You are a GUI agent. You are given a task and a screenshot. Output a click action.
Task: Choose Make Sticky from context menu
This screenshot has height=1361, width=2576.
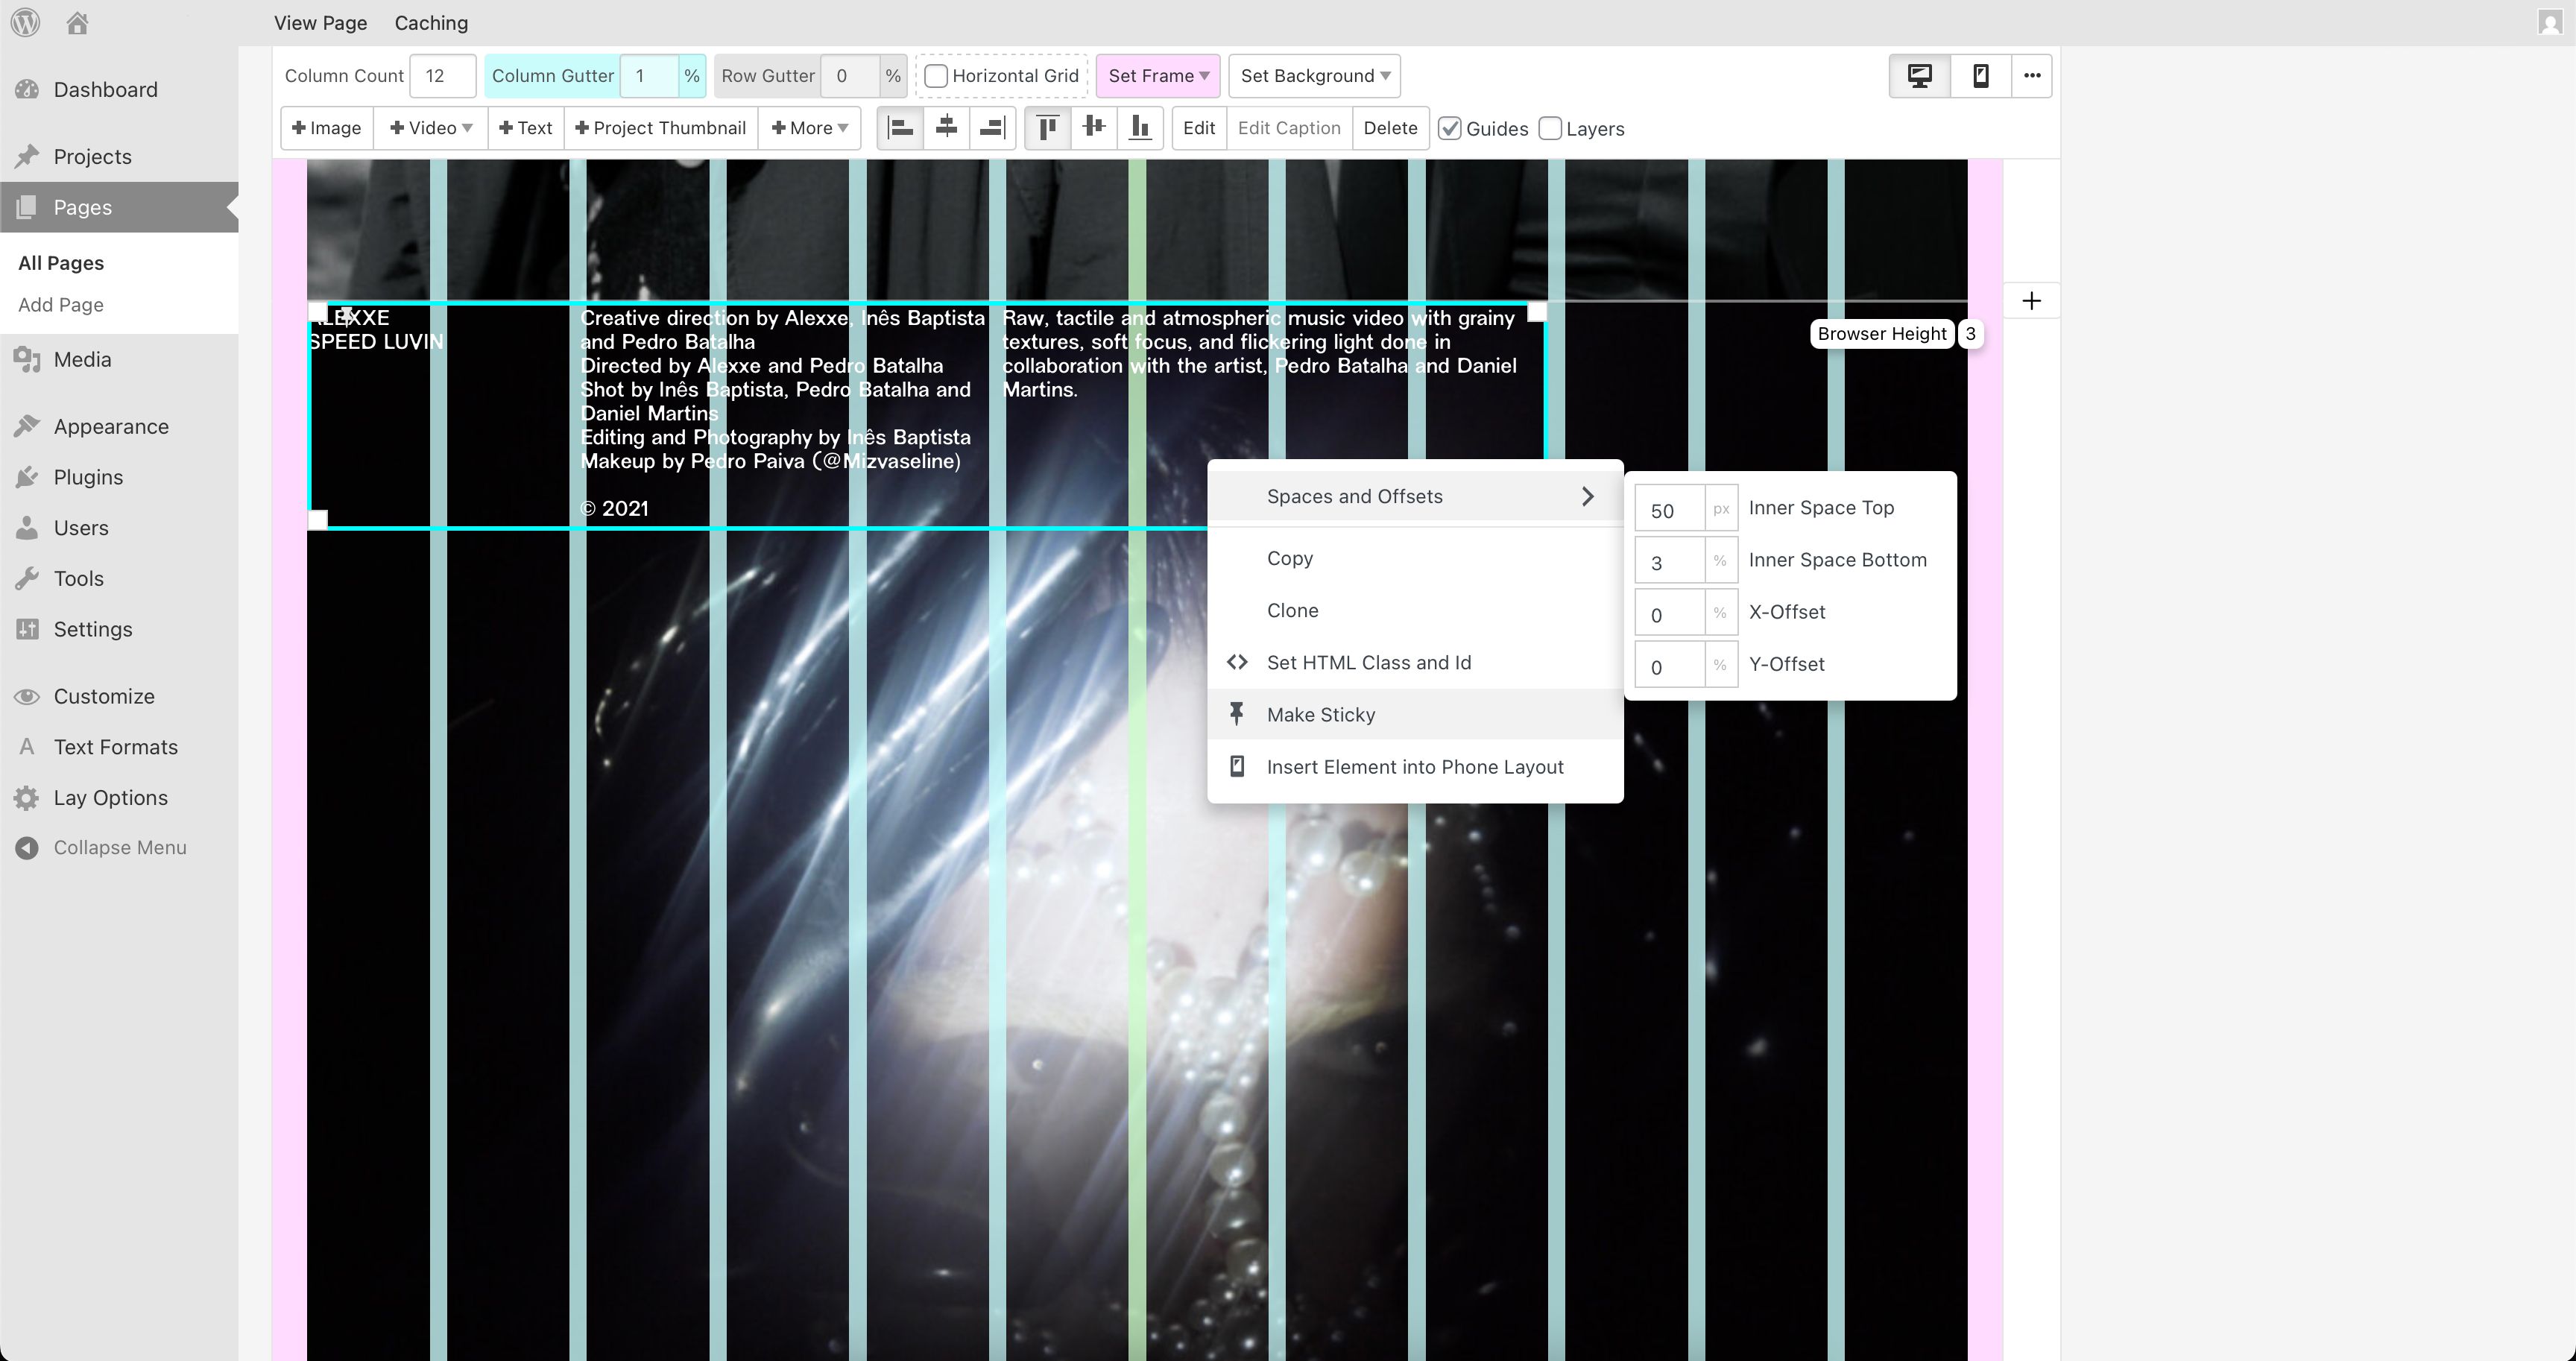(1320, 714)
